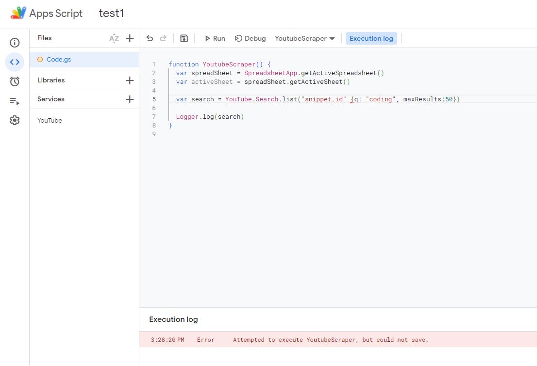Click the Apps Script title text

56,13
